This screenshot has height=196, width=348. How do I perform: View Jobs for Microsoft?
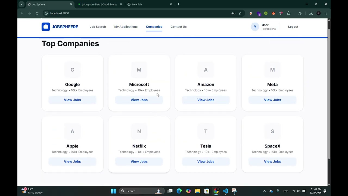[139, 100]
